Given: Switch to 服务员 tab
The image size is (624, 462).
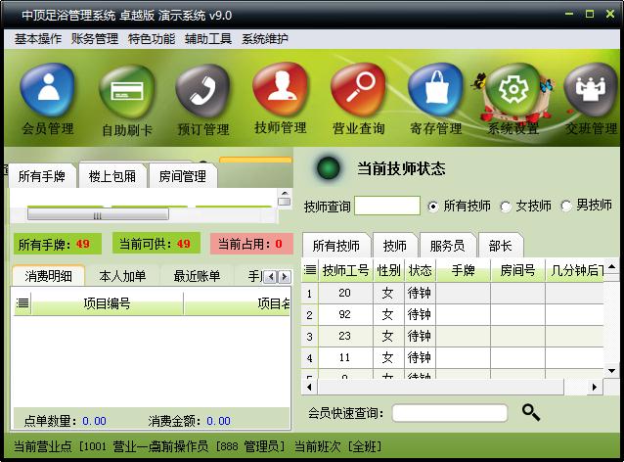Looking at the screenshot, I should [x=447, y=246].
